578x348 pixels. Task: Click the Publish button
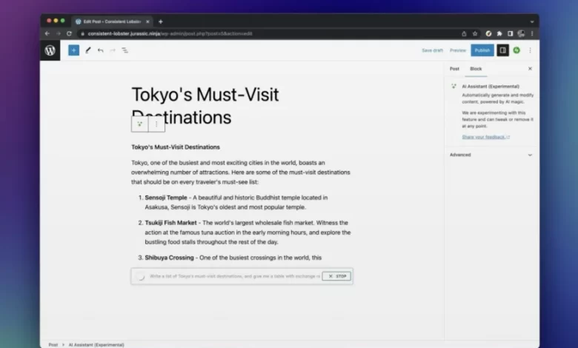click(x=482, y=50)
